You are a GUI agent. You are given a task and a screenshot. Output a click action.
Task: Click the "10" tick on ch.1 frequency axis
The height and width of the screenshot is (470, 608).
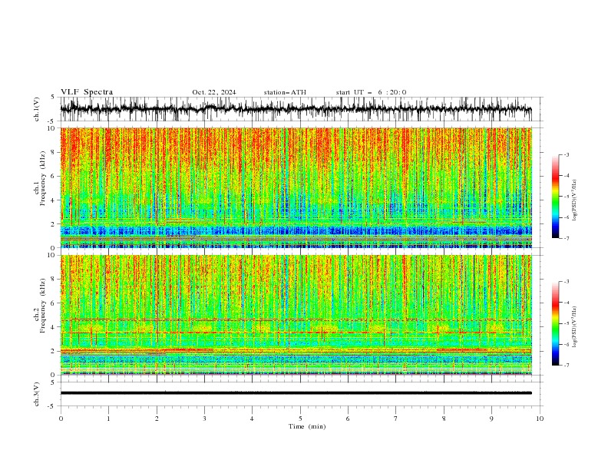tap(53, 128)
